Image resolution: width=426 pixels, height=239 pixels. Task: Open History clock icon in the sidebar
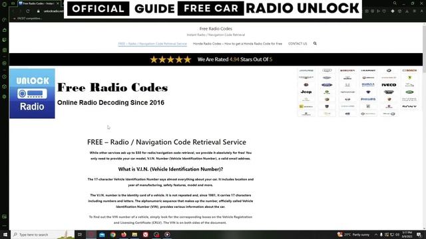5,77
